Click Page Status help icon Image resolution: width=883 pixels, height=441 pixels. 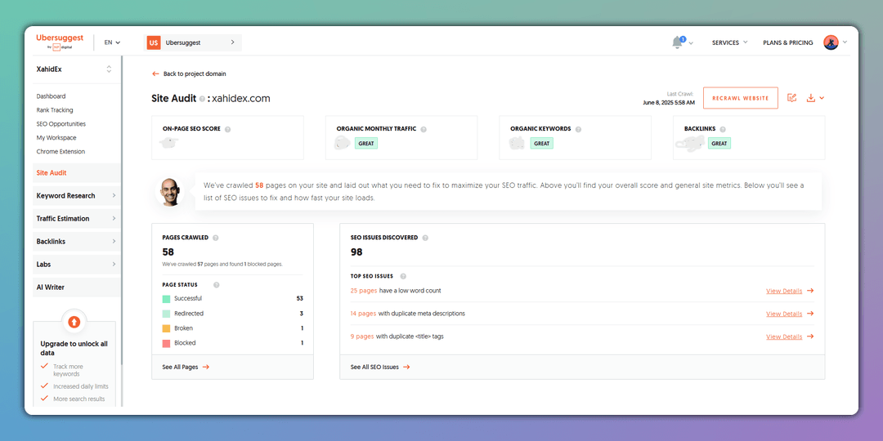[x=216, y=285]
